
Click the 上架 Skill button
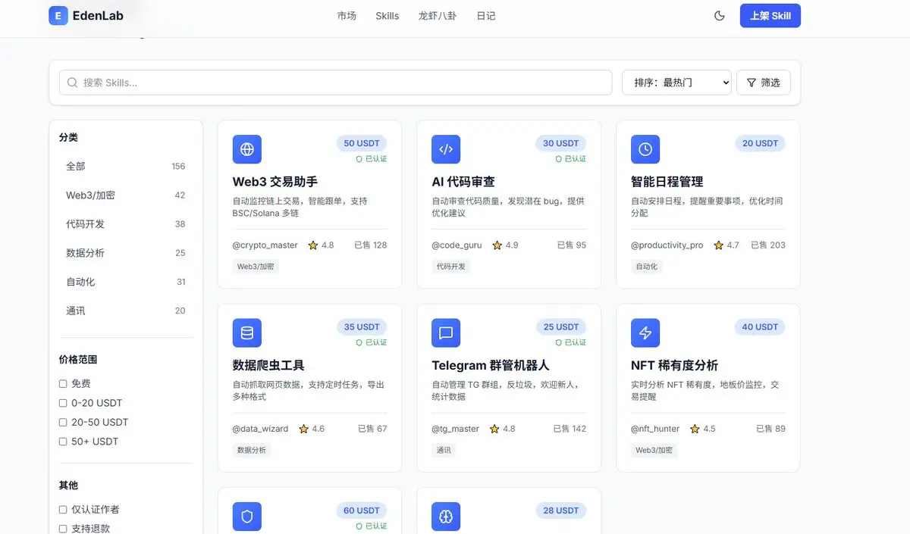tap(770, 16)
